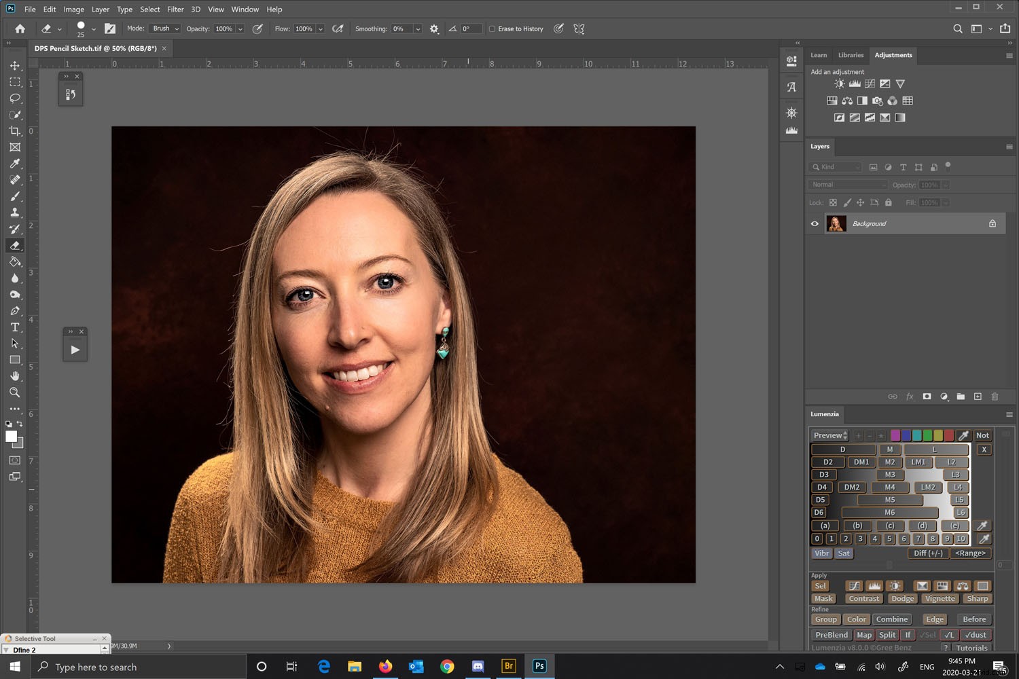Select the Type tool

[15, 327]
